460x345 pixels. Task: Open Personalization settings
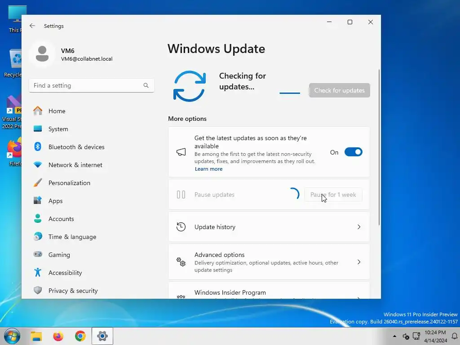click(92, 183)
